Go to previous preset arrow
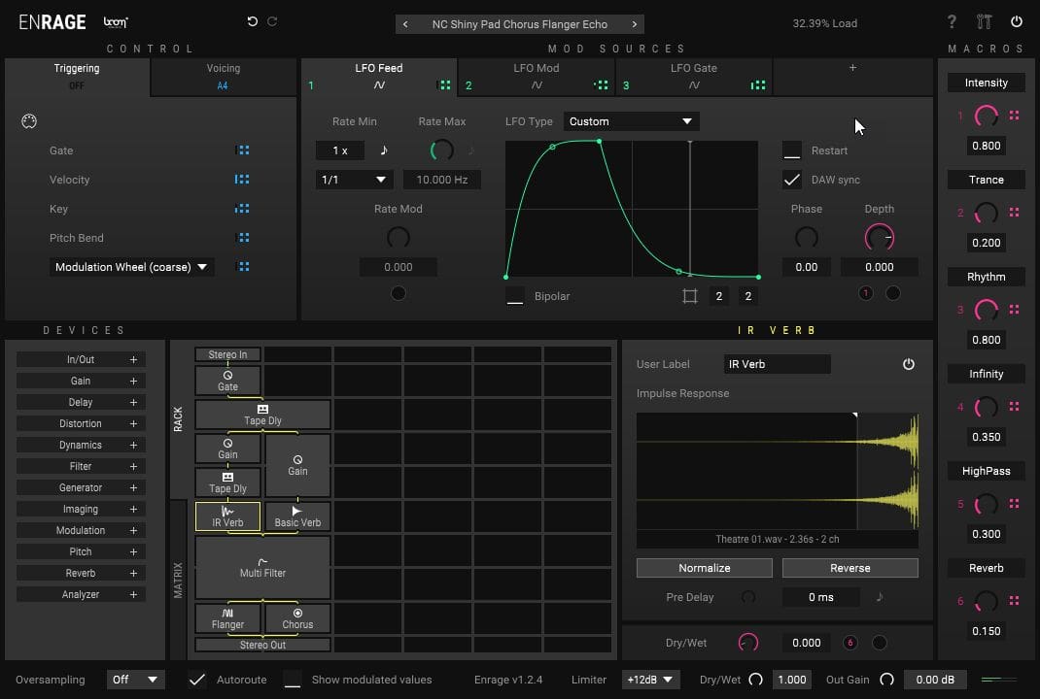The width and height of the screenshot is (1040, 699). [405, 24]
